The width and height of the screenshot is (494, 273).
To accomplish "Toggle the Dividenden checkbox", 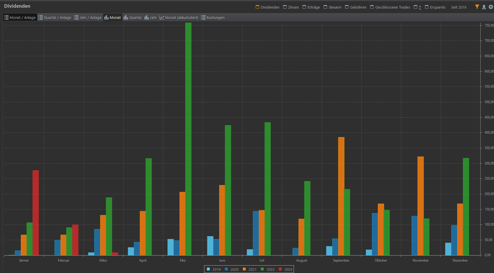I will point(257,7).
